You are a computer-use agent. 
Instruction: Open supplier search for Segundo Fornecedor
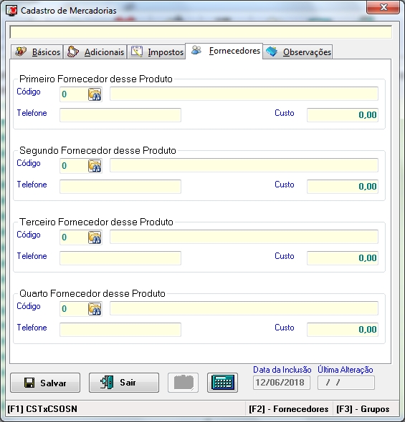pyautogui.click(x=95, y=166)
